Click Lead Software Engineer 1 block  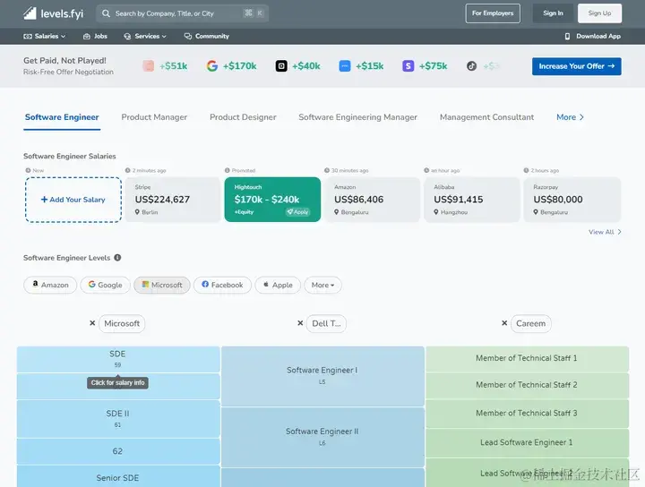pos(527,443)
